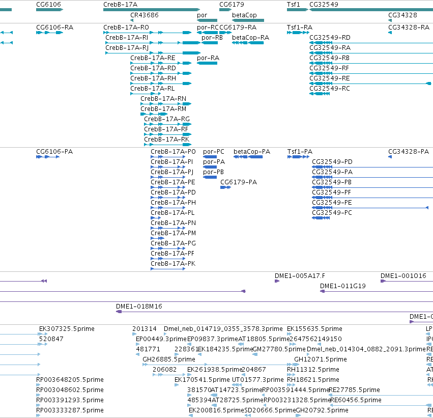Screen dimensions: 433x418
Task: Select transcript CrebB-17A-RG
Action: (167, 124)
